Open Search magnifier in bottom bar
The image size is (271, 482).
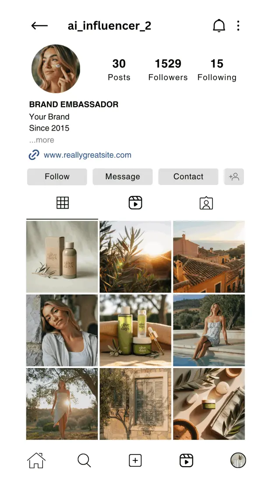(x=84, y=461)
